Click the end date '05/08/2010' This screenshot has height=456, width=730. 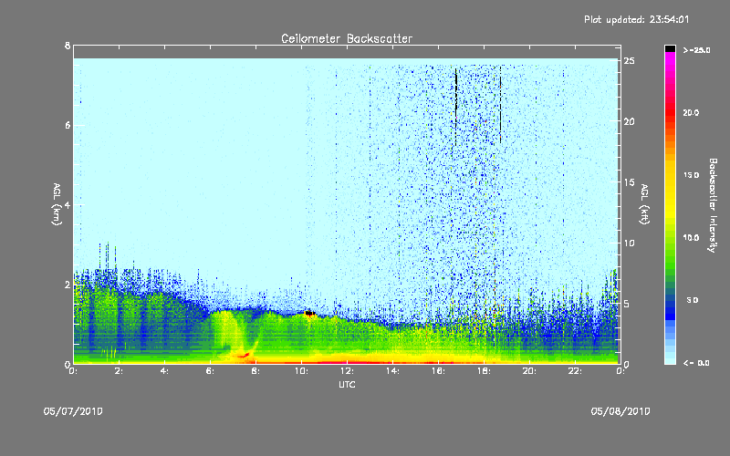coord(620,411)
